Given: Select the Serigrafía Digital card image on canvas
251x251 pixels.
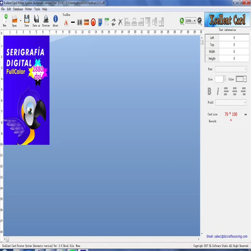Looking at the screenshot, I should tap(26, 90).
